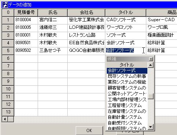
Task: Click title cell ソフト一式 in row 3
Action: (x=125, y=35)
